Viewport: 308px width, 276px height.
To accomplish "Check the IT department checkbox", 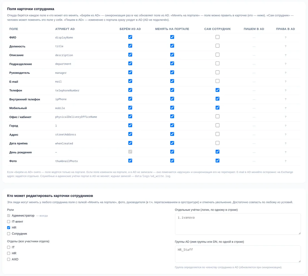I will click(9, 247).
